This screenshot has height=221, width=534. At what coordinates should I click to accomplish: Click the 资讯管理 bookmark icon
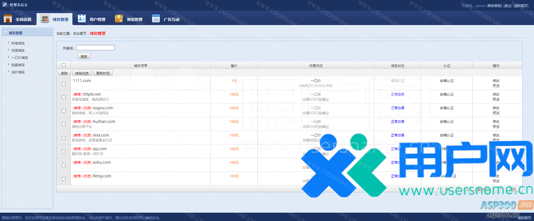[119, 19]
